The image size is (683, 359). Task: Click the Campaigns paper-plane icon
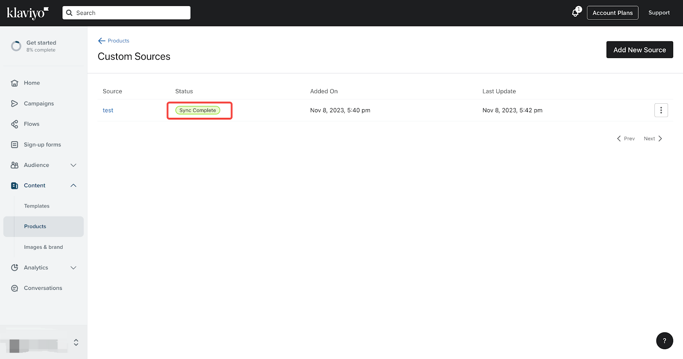point(15,103)
